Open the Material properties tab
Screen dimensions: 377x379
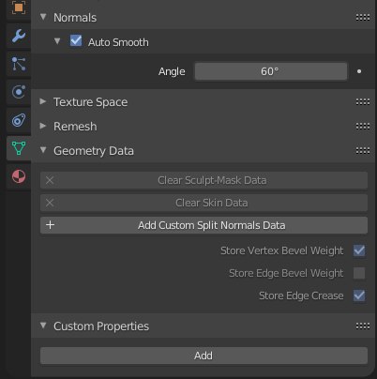pos(19,176)
